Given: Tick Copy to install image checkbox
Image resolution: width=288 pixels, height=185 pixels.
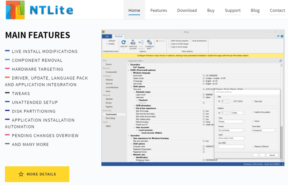Looking at the screenshot, I should (x=169, y=44).
